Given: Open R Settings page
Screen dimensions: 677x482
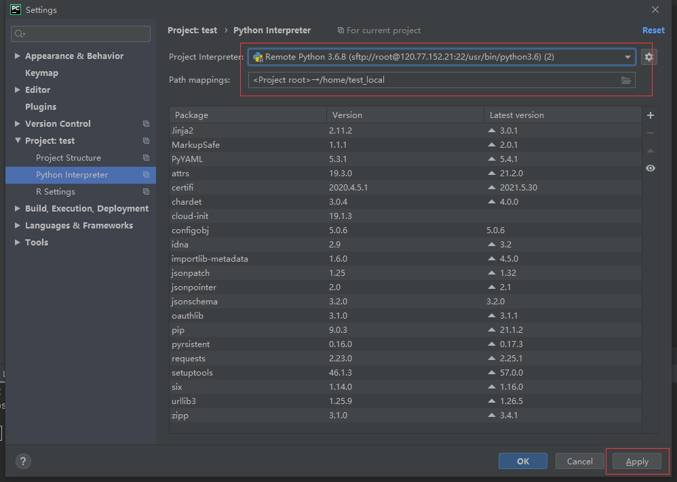Looking at the screenshot, I should [55, 192].
